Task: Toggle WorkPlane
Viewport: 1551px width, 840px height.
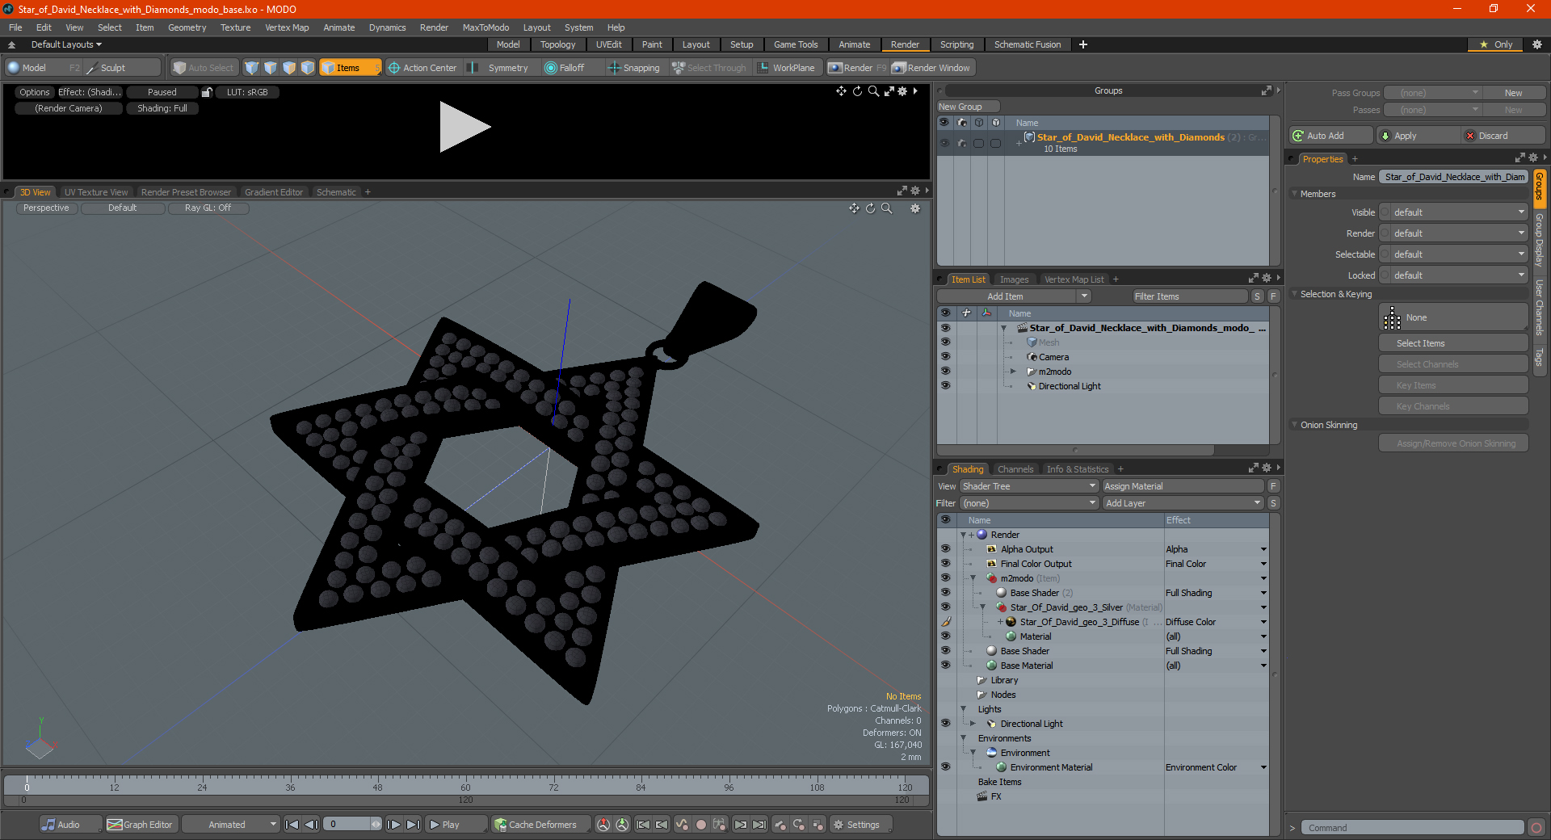Action: pyautogui.click(x=787, y=68)
